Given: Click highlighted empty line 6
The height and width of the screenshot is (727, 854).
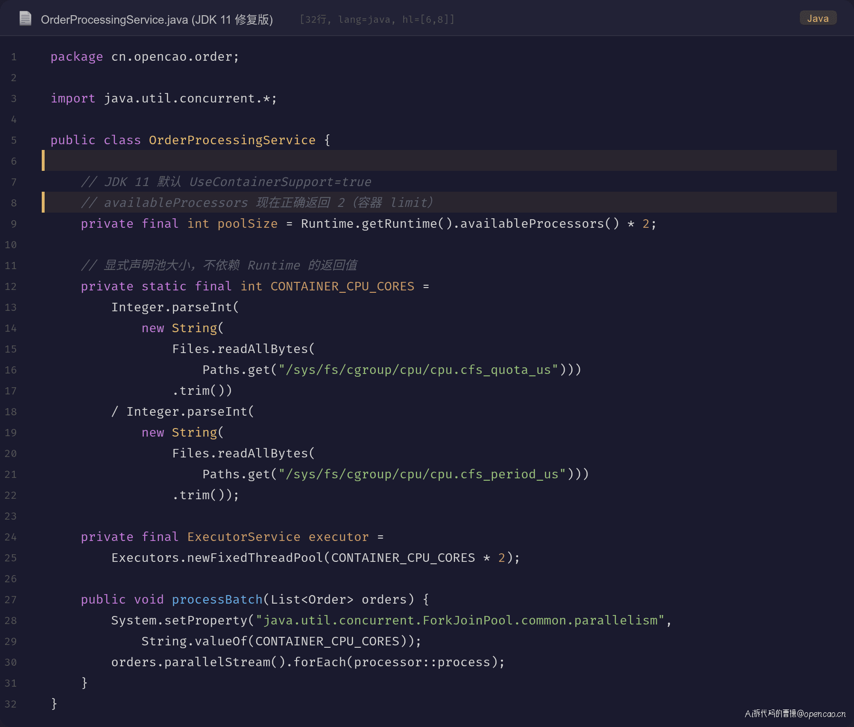Looking at the screenshot, I should coord(439,160).
